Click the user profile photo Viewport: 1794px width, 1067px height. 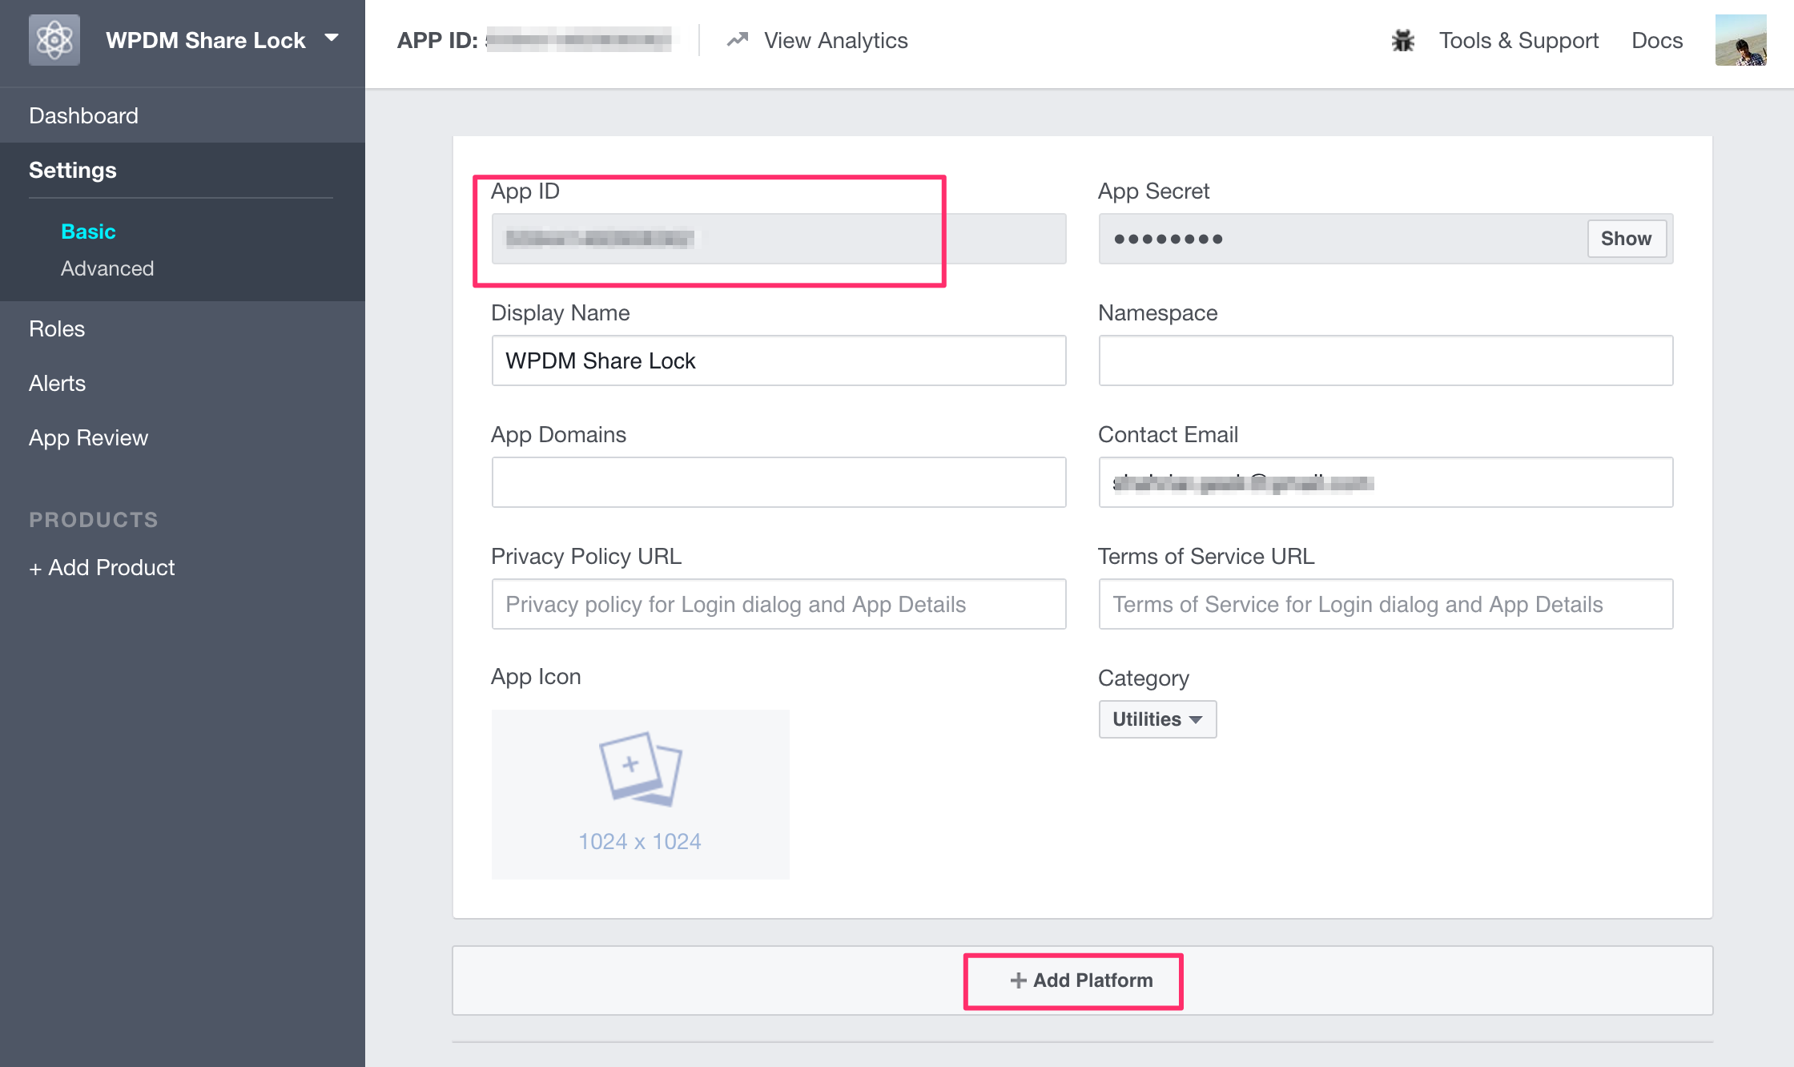tap(1741, 40)
